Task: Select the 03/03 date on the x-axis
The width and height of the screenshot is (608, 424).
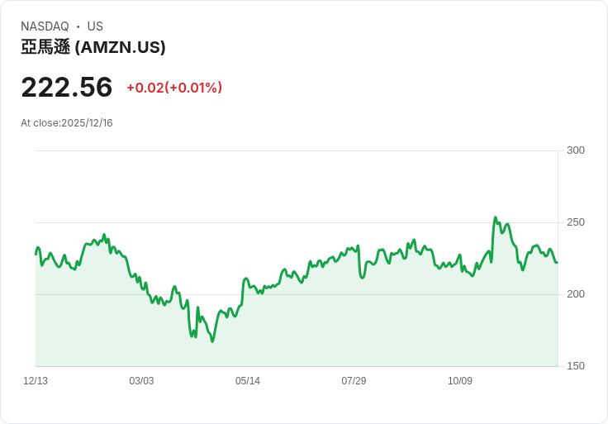Action: tap(141, 381)
